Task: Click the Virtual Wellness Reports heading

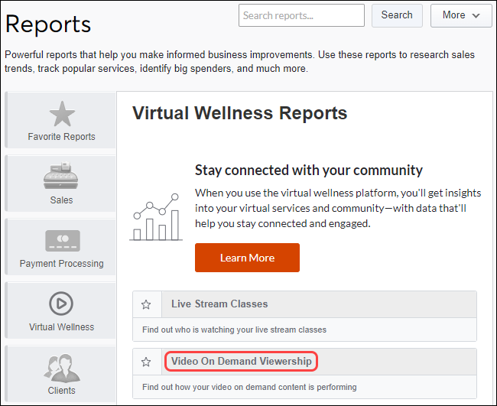Action: (239, 113)
